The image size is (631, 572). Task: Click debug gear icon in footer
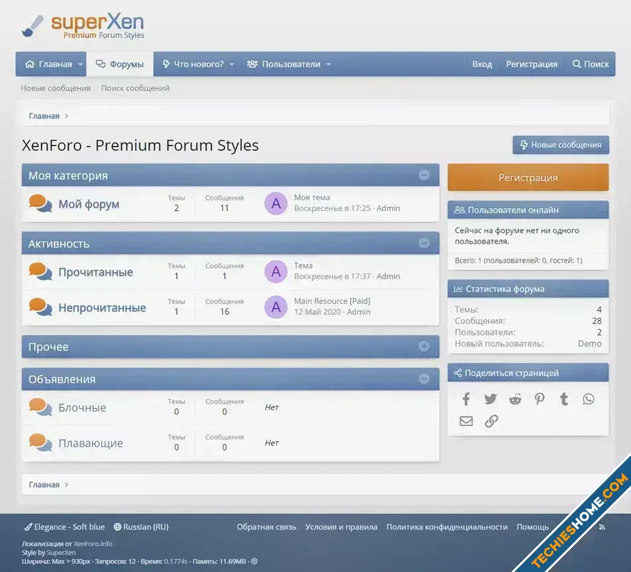click(254, 561)
